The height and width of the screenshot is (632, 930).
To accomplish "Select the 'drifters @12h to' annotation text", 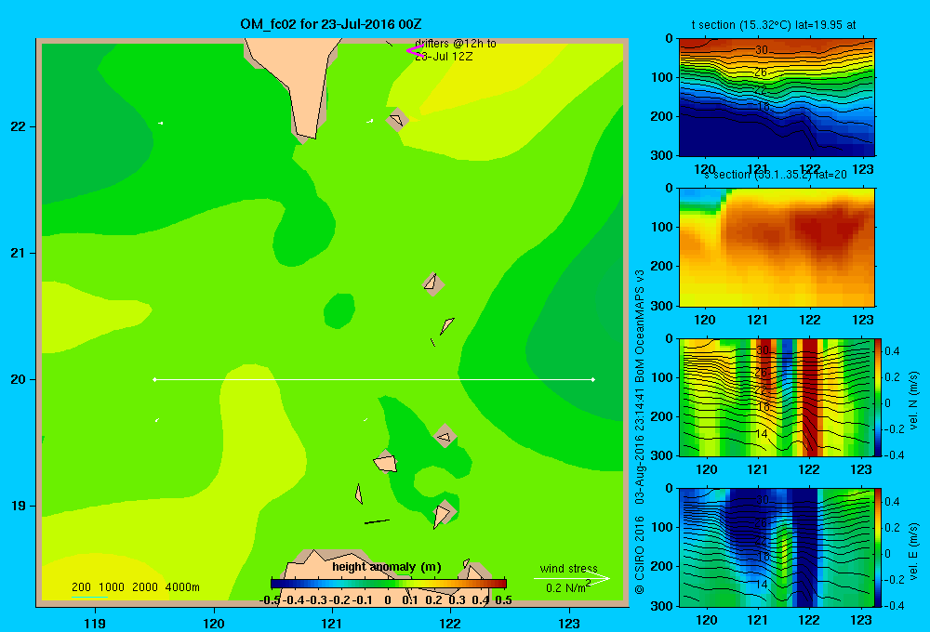I will [456, 44].
